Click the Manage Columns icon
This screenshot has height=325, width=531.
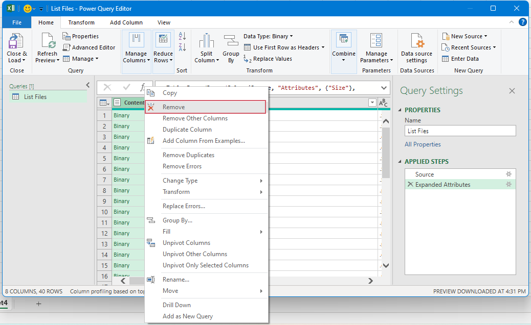(136, 40)
